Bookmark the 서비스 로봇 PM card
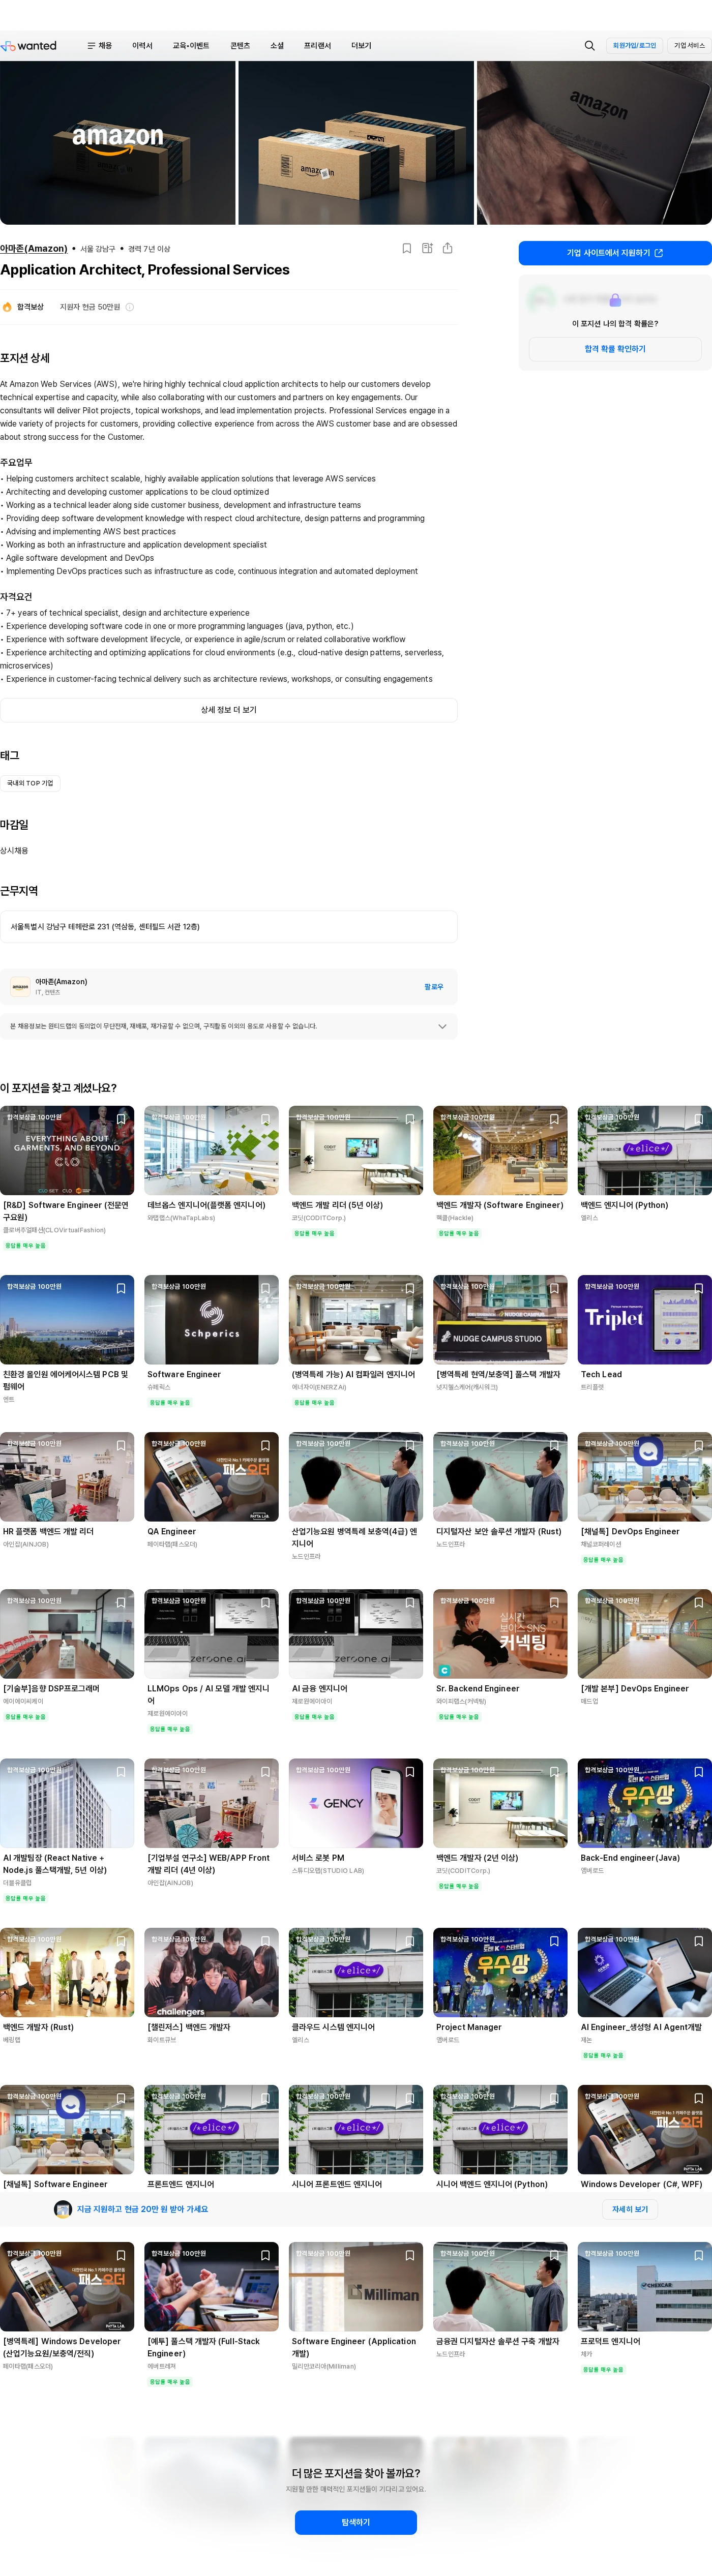The image size is (712, 2576). (410, 1772)
